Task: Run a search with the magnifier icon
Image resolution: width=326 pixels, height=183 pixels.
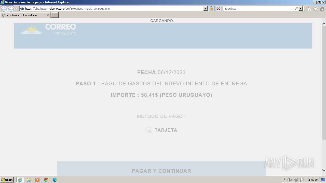Action: pos(297,9)
